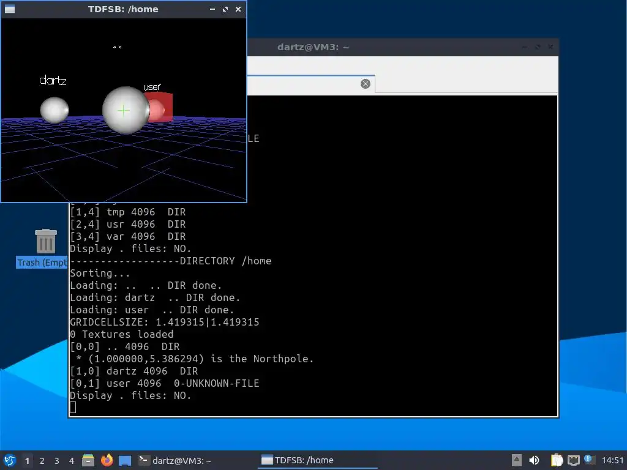
Task: Click terminal line 'GRIDCELLSIZE: 1.419315|1.419315'
Action: (164, 322)
